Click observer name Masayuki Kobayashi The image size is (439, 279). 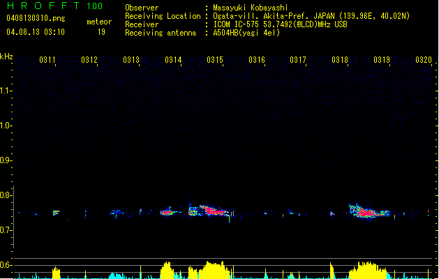click(x=251, y=8)
